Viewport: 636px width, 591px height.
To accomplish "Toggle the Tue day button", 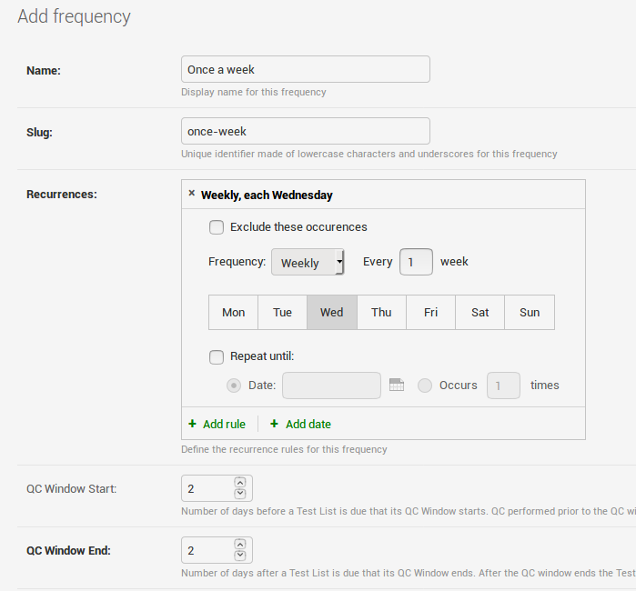I will pos(282,313).
